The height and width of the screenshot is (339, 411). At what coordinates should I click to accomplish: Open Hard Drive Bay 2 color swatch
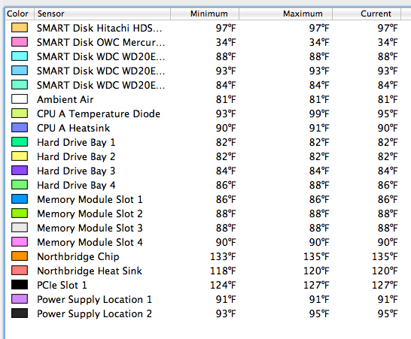pyautogui.click(x=20, y=156)
